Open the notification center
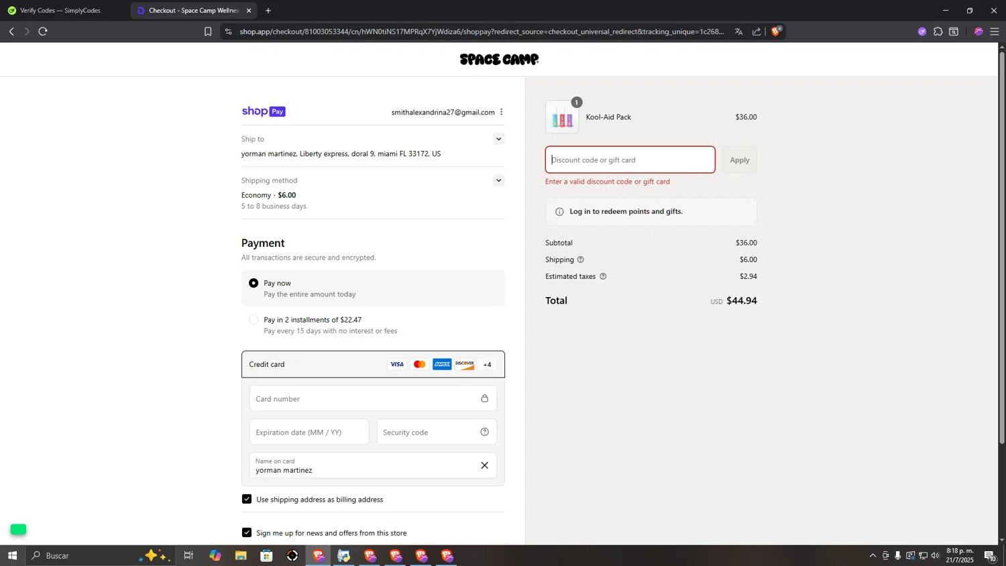 990,555
